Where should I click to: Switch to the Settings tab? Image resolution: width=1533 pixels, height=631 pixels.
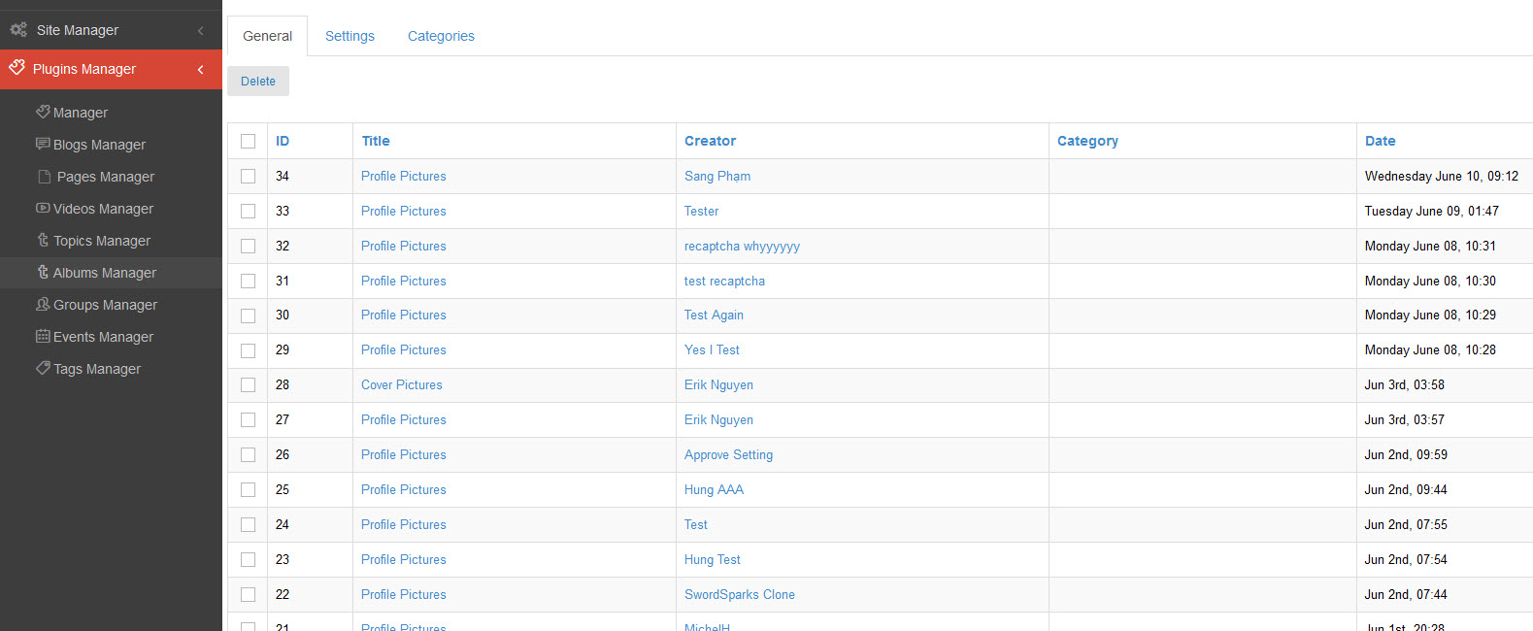pos(350,36)
